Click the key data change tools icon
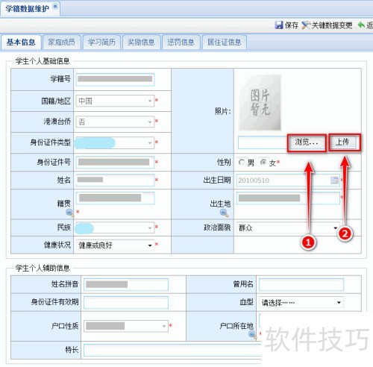 [306, 25]
